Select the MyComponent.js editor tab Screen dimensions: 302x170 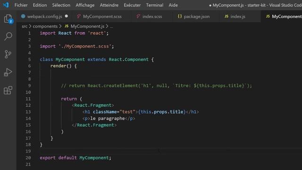pyautogui.click(x=282, y=17)
